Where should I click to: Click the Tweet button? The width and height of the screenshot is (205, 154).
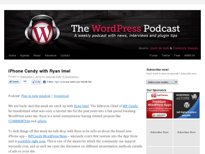(x=14, y=82)
